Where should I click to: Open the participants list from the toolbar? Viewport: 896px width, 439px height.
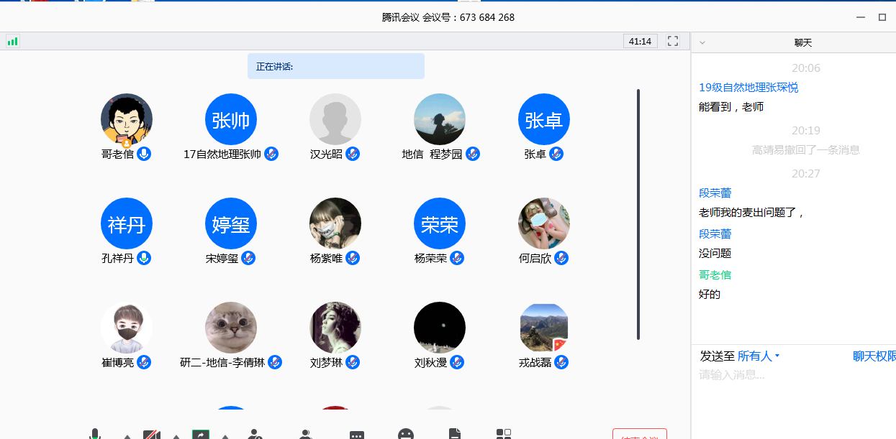pyautogui.click(x=306, y=434)
